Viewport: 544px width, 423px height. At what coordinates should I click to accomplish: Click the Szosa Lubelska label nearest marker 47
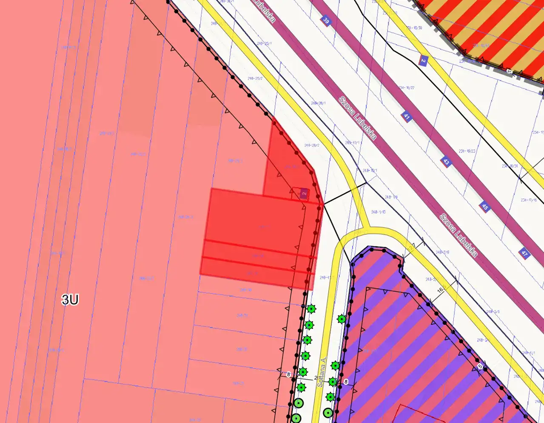459,235
